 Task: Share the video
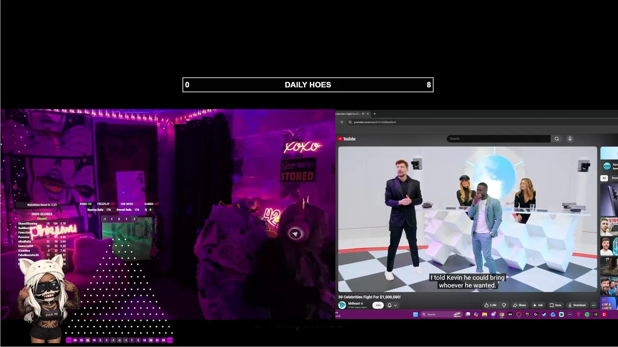[520, 305]
